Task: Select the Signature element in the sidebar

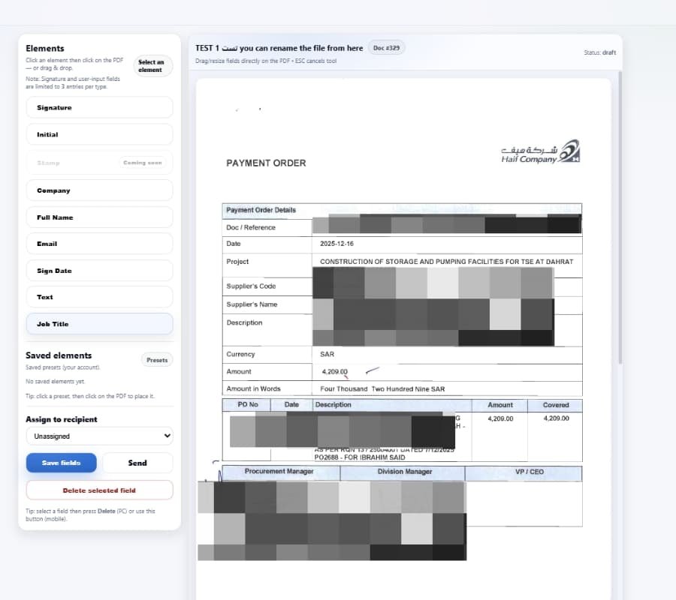Action: pyautogui.click(x=99, y=107)
